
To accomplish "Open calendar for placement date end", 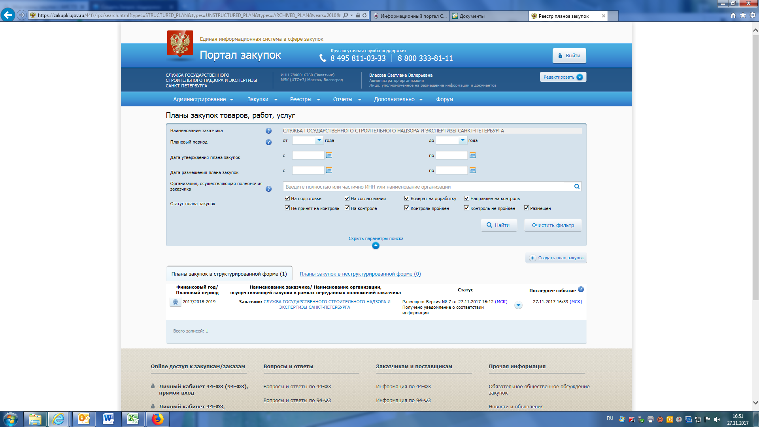I will tap(472, 170).
